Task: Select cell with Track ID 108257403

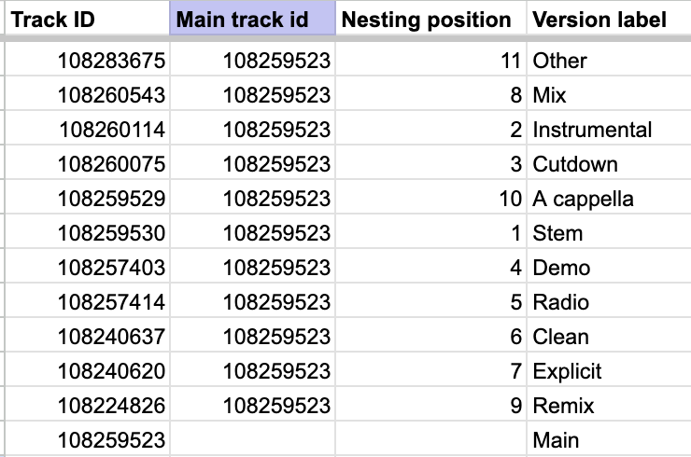Action: [x=87, y=267]
